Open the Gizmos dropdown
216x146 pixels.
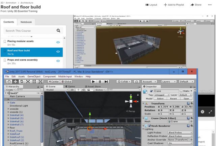tap(100, 90)
